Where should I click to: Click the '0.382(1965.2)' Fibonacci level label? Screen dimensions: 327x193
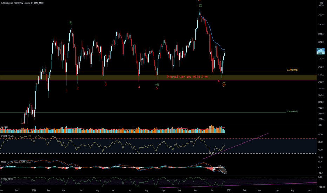pyautogui.click(x=292, y=112)
